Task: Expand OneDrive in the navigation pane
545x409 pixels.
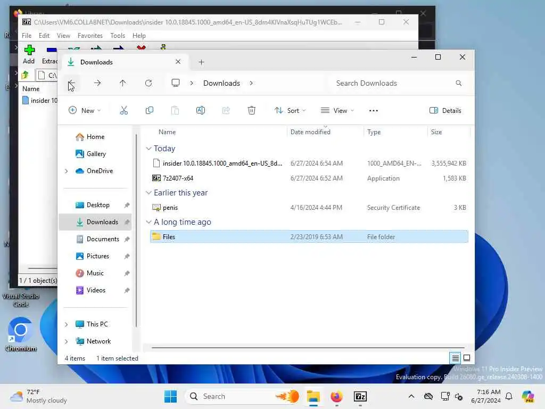Action: click(66, 171)
